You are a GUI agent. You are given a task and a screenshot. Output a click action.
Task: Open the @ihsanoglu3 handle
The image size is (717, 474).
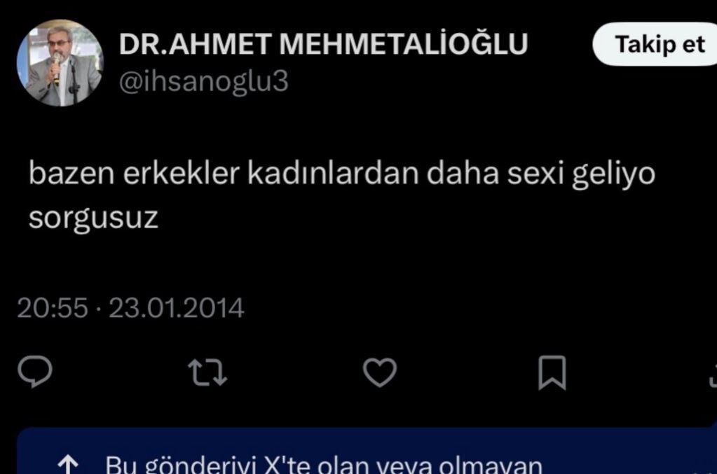[x=203, y=82]
